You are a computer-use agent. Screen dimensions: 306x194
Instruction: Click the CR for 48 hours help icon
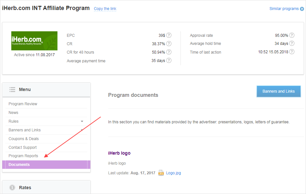[x=169, y=52]
